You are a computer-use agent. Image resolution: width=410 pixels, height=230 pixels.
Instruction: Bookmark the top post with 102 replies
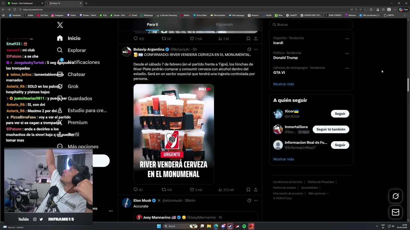coord(248,38)
